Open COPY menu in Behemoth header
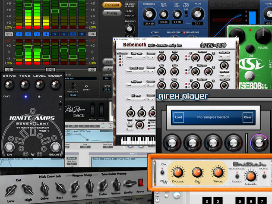This screenshot has height=204, width=272. point(144,39)
